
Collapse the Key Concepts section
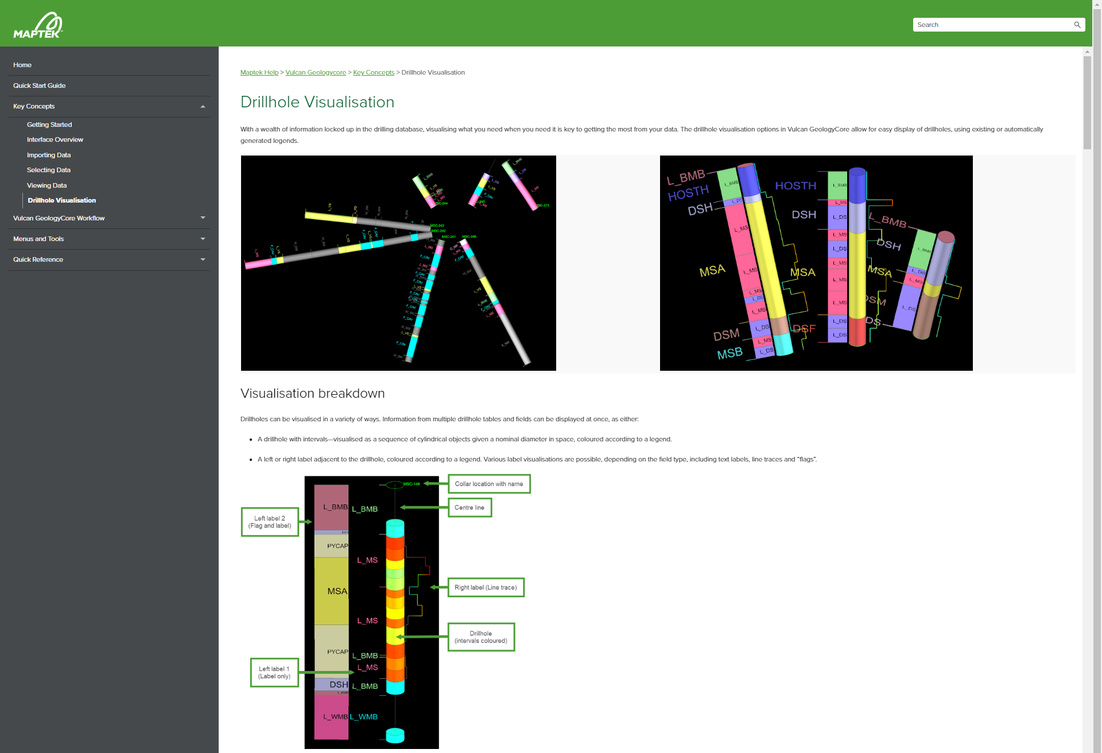point(203,106)
